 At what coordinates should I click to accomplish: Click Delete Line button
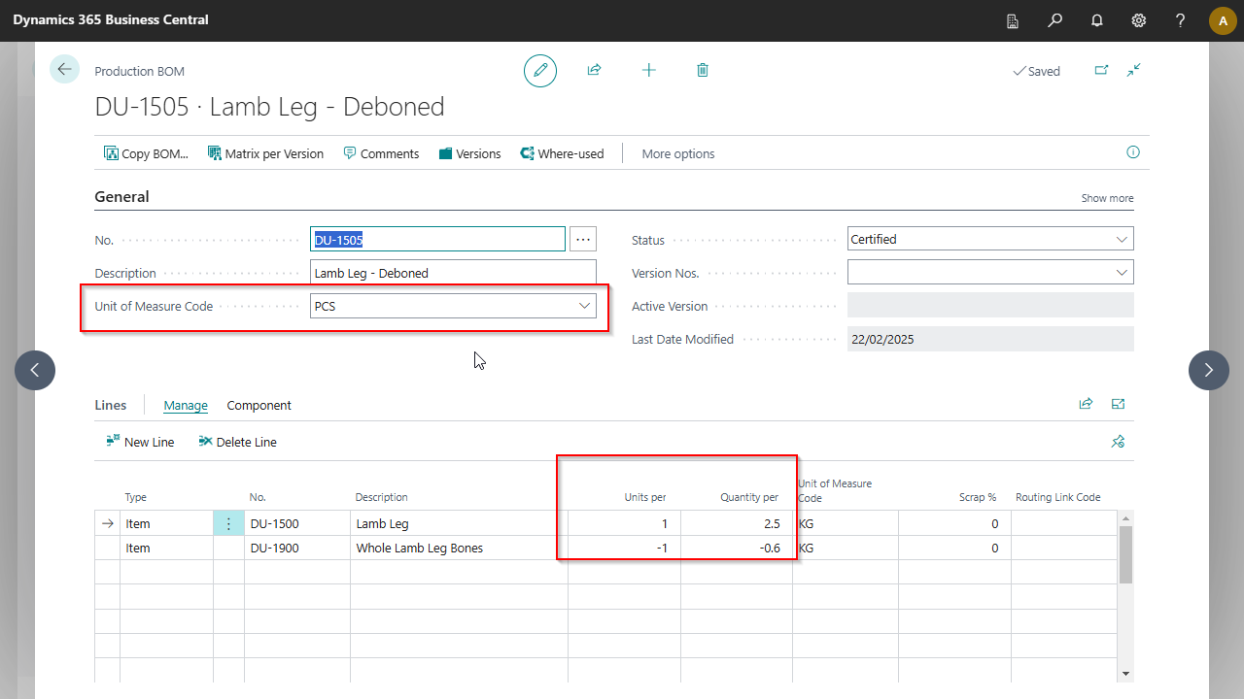point(237,442)
